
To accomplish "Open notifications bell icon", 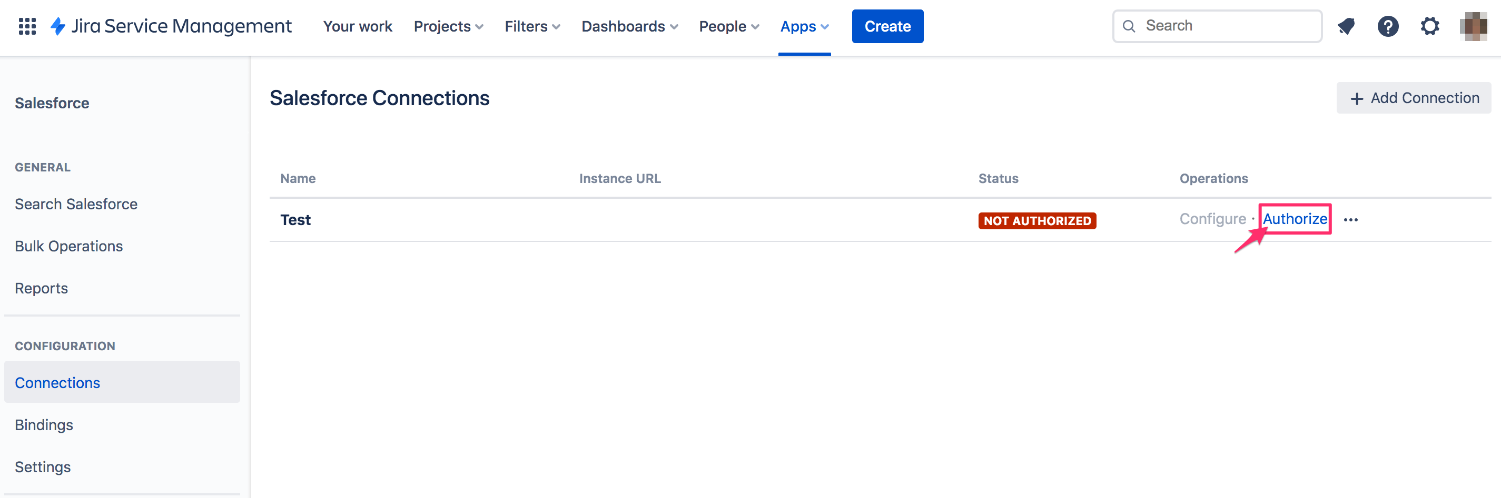I will (1346, 26).
